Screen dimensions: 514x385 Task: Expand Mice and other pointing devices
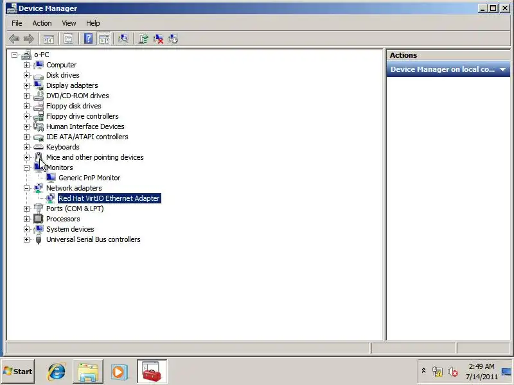(26, 157)
